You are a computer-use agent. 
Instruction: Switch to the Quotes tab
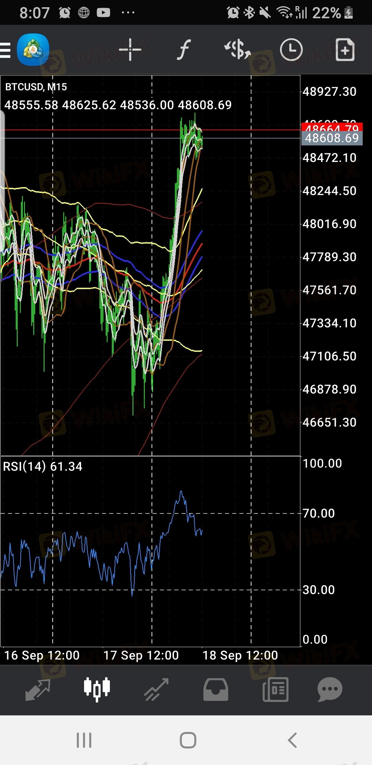tap(38, 690)
